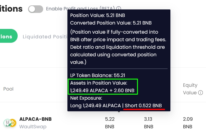This screenshot has height=133, width=206.
Task: Click the Pool column header
Action: click(9, 89)
